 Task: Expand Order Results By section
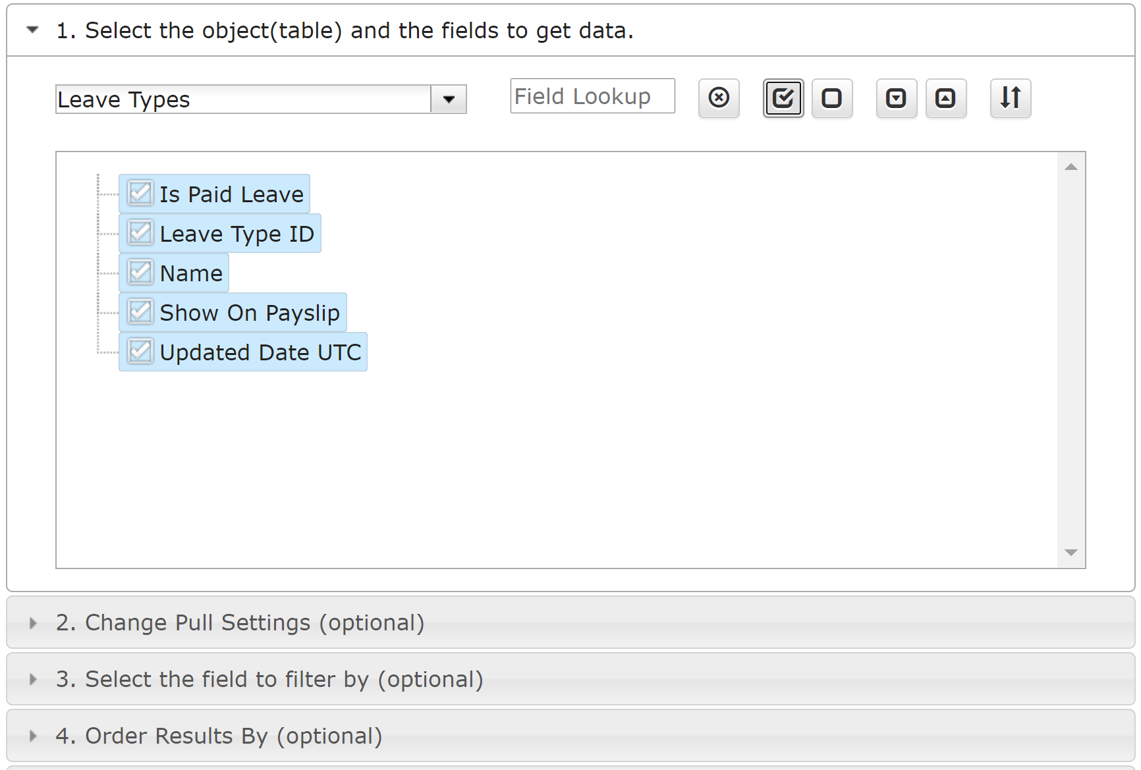pos(570,736)
